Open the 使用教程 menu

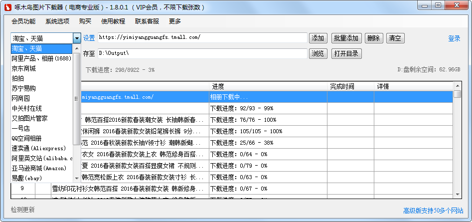coord(113,21)
